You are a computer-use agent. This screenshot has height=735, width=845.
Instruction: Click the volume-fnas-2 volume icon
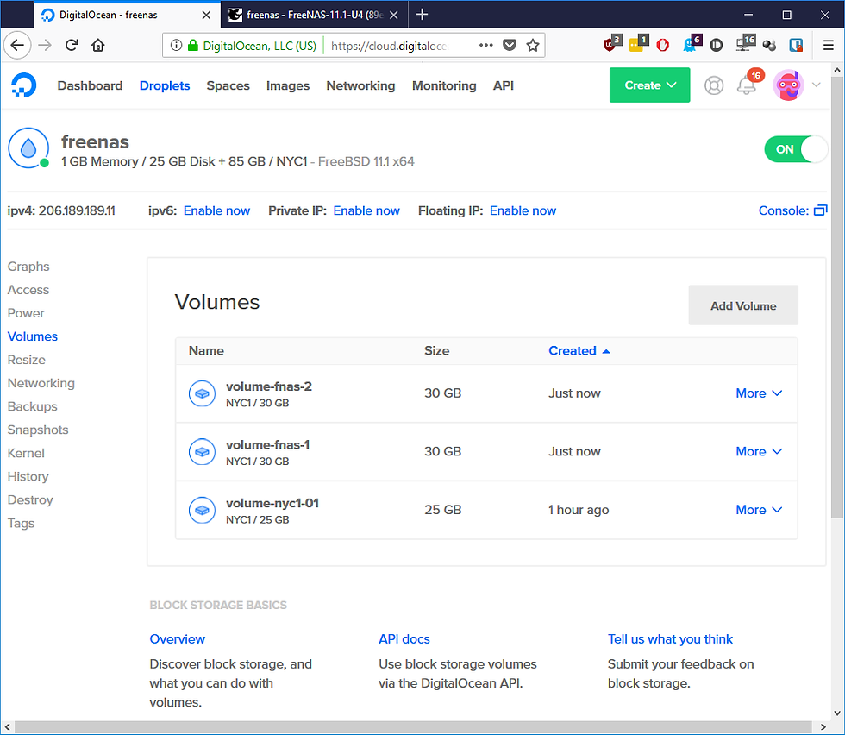202,393
